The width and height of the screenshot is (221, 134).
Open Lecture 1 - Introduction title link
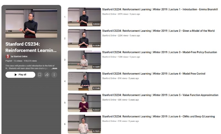(160, 9)
